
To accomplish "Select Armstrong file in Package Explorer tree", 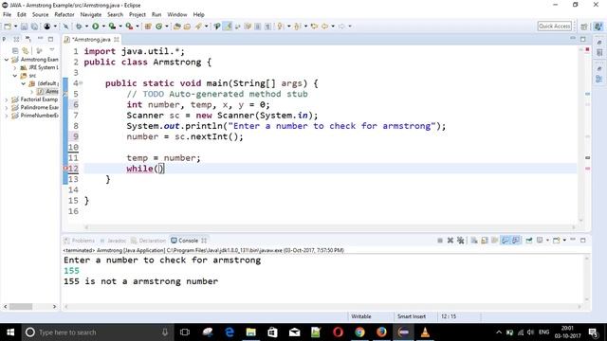I will pos(47,92).
